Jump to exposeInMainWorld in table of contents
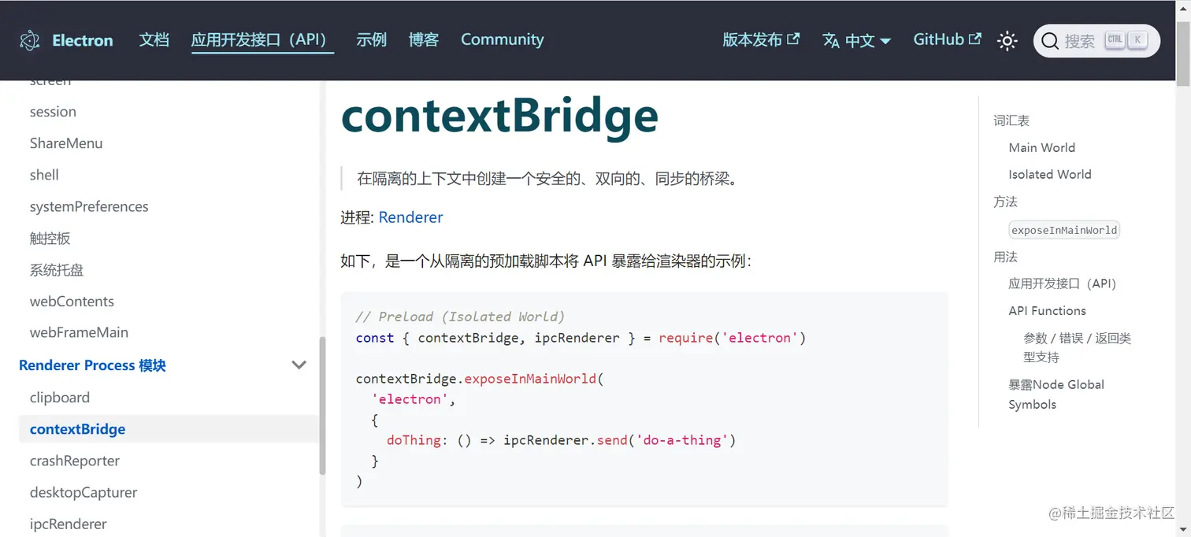This screenshot has height=537, width=1191. coord(1064,230)
